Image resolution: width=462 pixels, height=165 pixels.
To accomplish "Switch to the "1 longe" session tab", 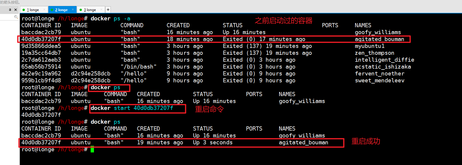I will pos(34,10).
